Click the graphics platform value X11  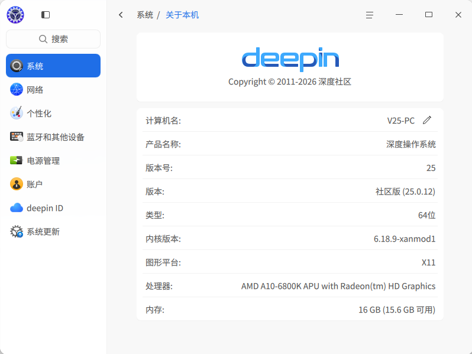click(x=428, y=262)
